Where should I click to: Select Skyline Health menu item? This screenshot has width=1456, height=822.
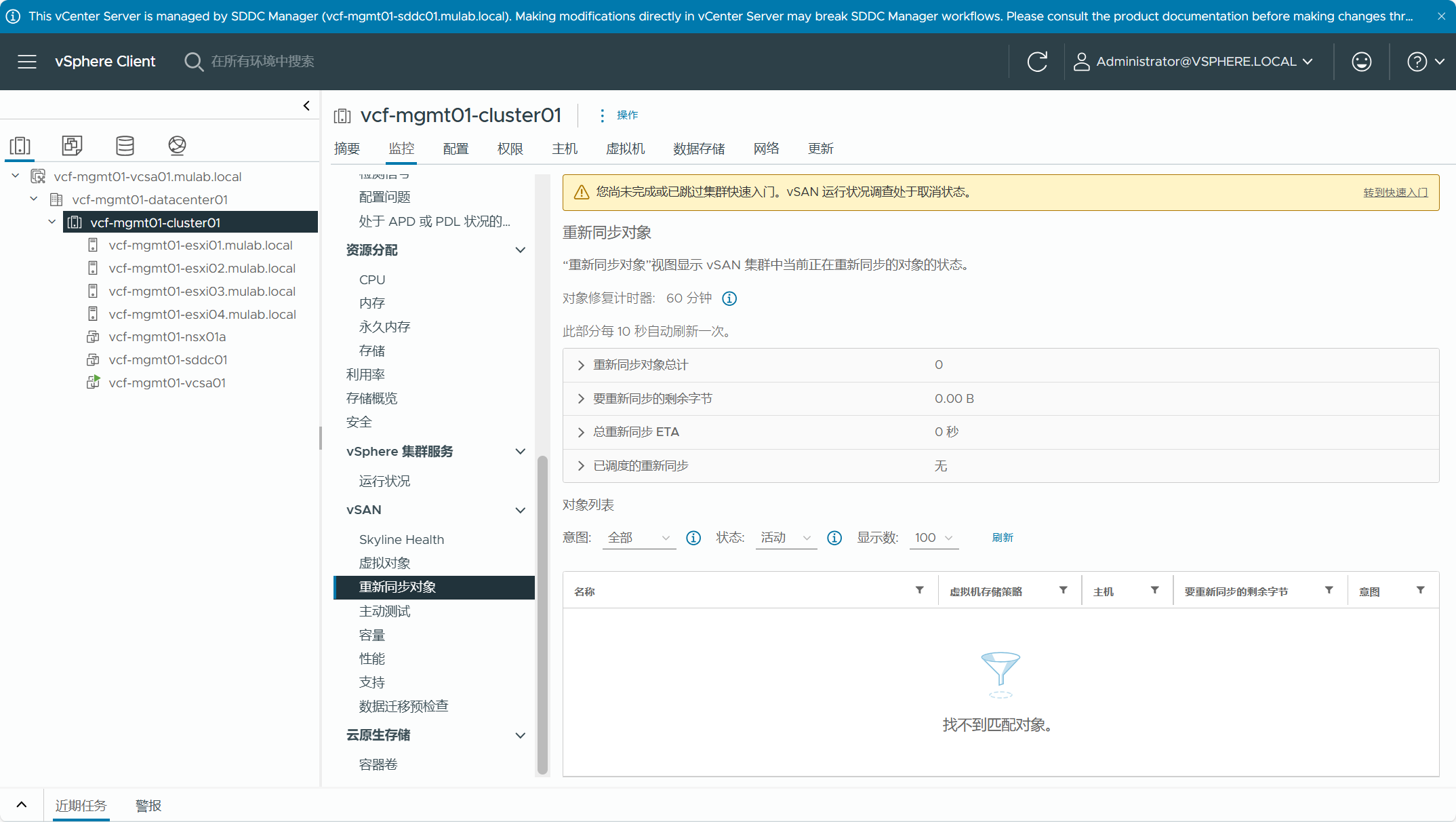click(401, 539)
